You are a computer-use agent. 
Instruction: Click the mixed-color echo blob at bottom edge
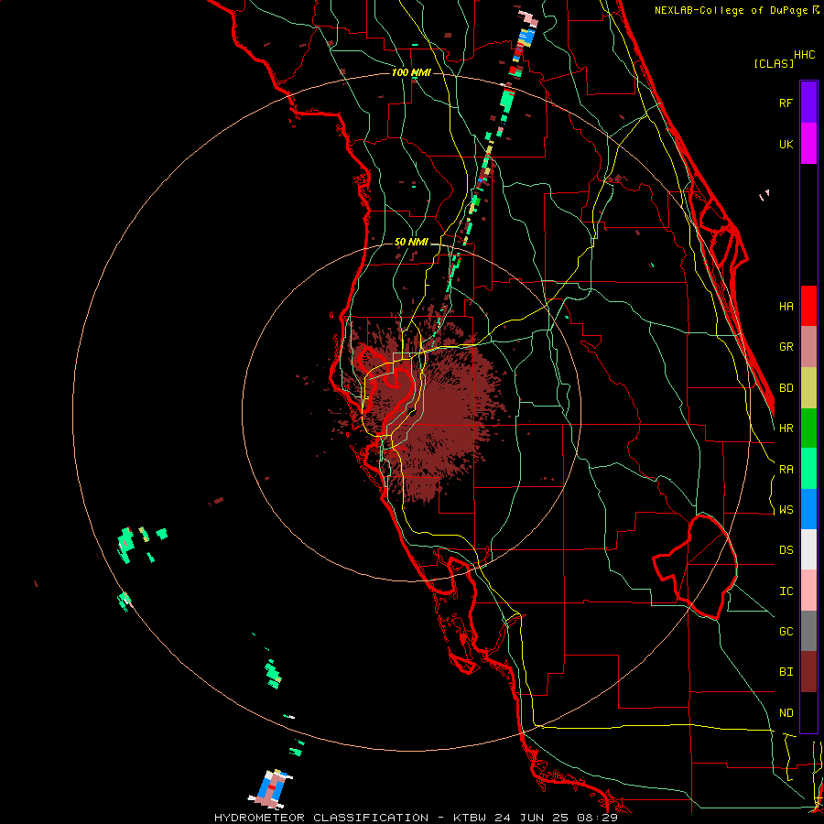[x=271, y=789]
